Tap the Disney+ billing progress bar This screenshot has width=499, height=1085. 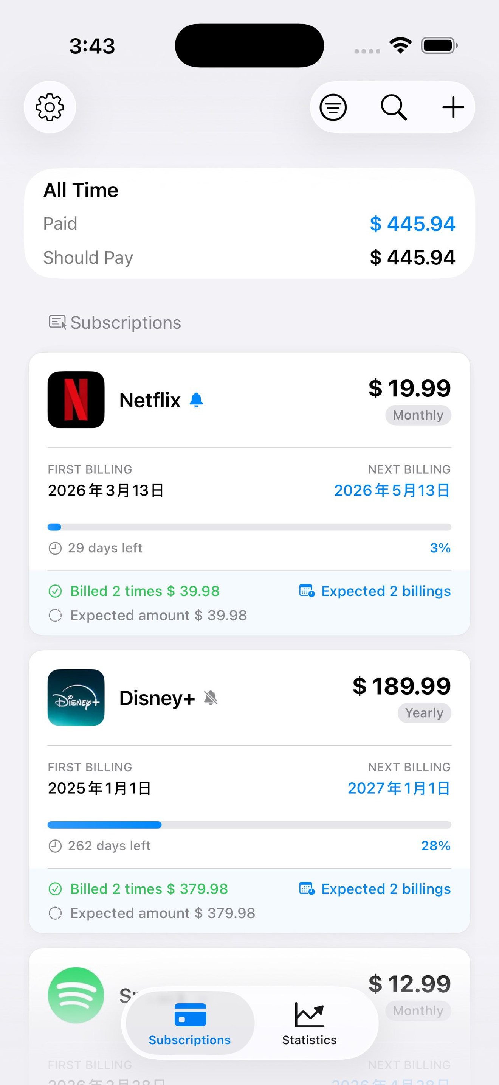click(249, 825)
